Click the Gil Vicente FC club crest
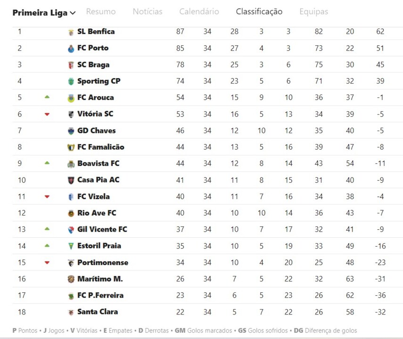403x339 pixels. (x=71, y=230)
